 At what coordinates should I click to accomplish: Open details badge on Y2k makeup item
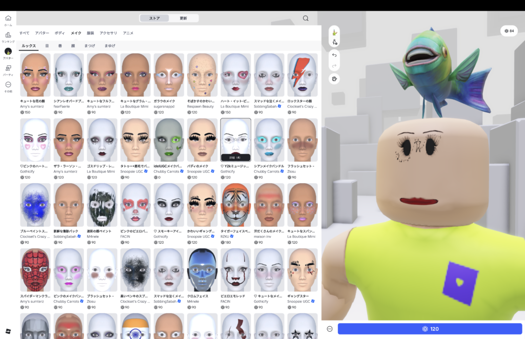coord(235,157)
